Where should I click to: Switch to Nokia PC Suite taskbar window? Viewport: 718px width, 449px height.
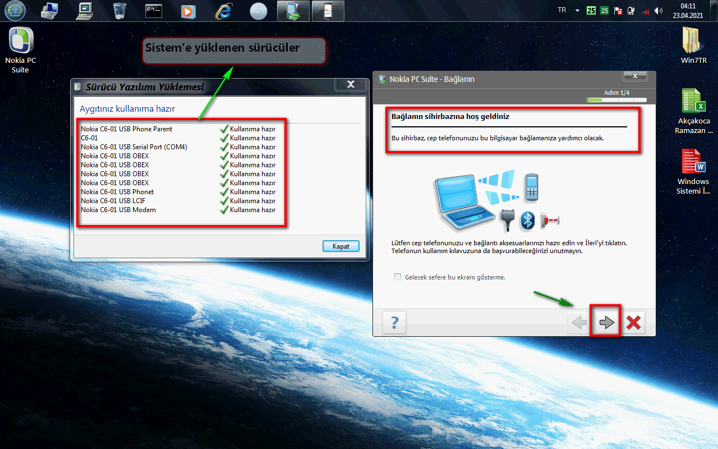[x=293, y=11]
